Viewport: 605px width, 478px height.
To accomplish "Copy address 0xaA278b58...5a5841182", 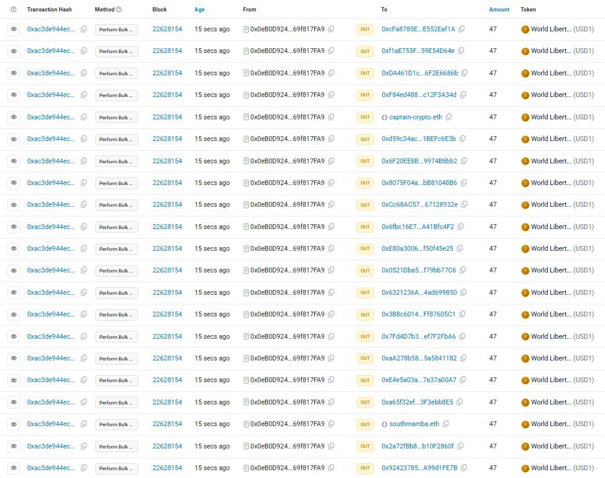I will point(463,358).
